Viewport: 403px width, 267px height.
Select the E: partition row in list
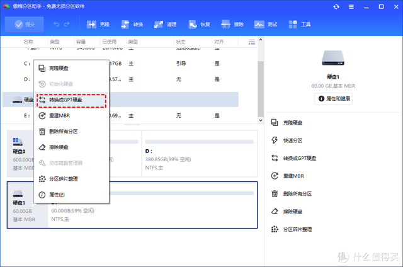click(x=120, y=116)
